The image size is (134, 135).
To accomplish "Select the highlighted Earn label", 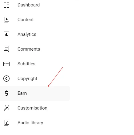I will 22,93.
